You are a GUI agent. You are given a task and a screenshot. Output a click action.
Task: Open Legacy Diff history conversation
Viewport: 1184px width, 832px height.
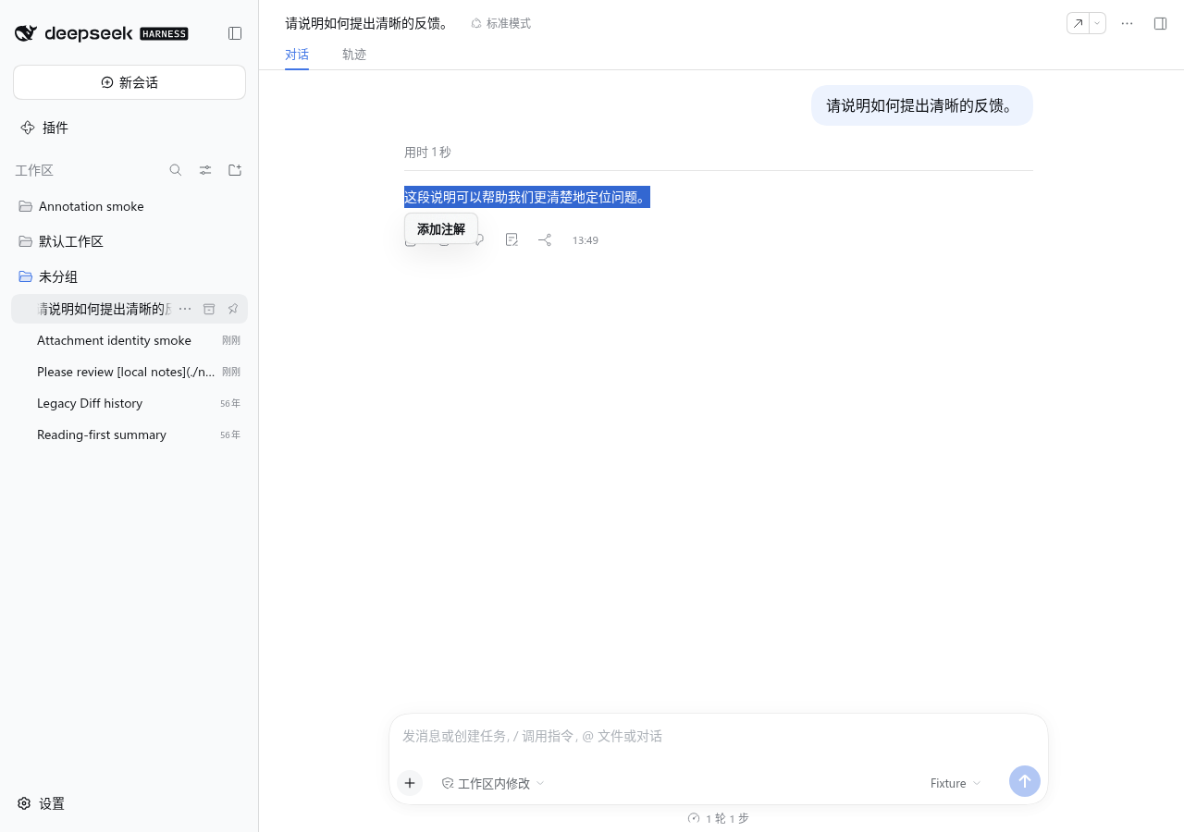(129, 403)
